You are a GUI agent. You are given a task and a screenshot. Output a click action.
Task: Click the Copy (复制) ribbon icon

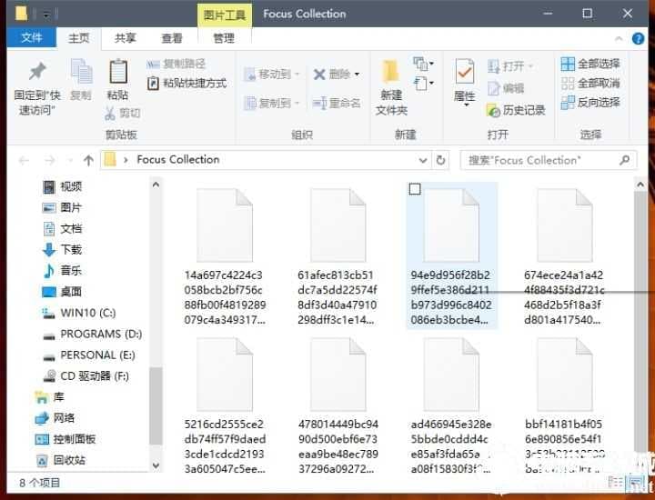click(81, 72)
